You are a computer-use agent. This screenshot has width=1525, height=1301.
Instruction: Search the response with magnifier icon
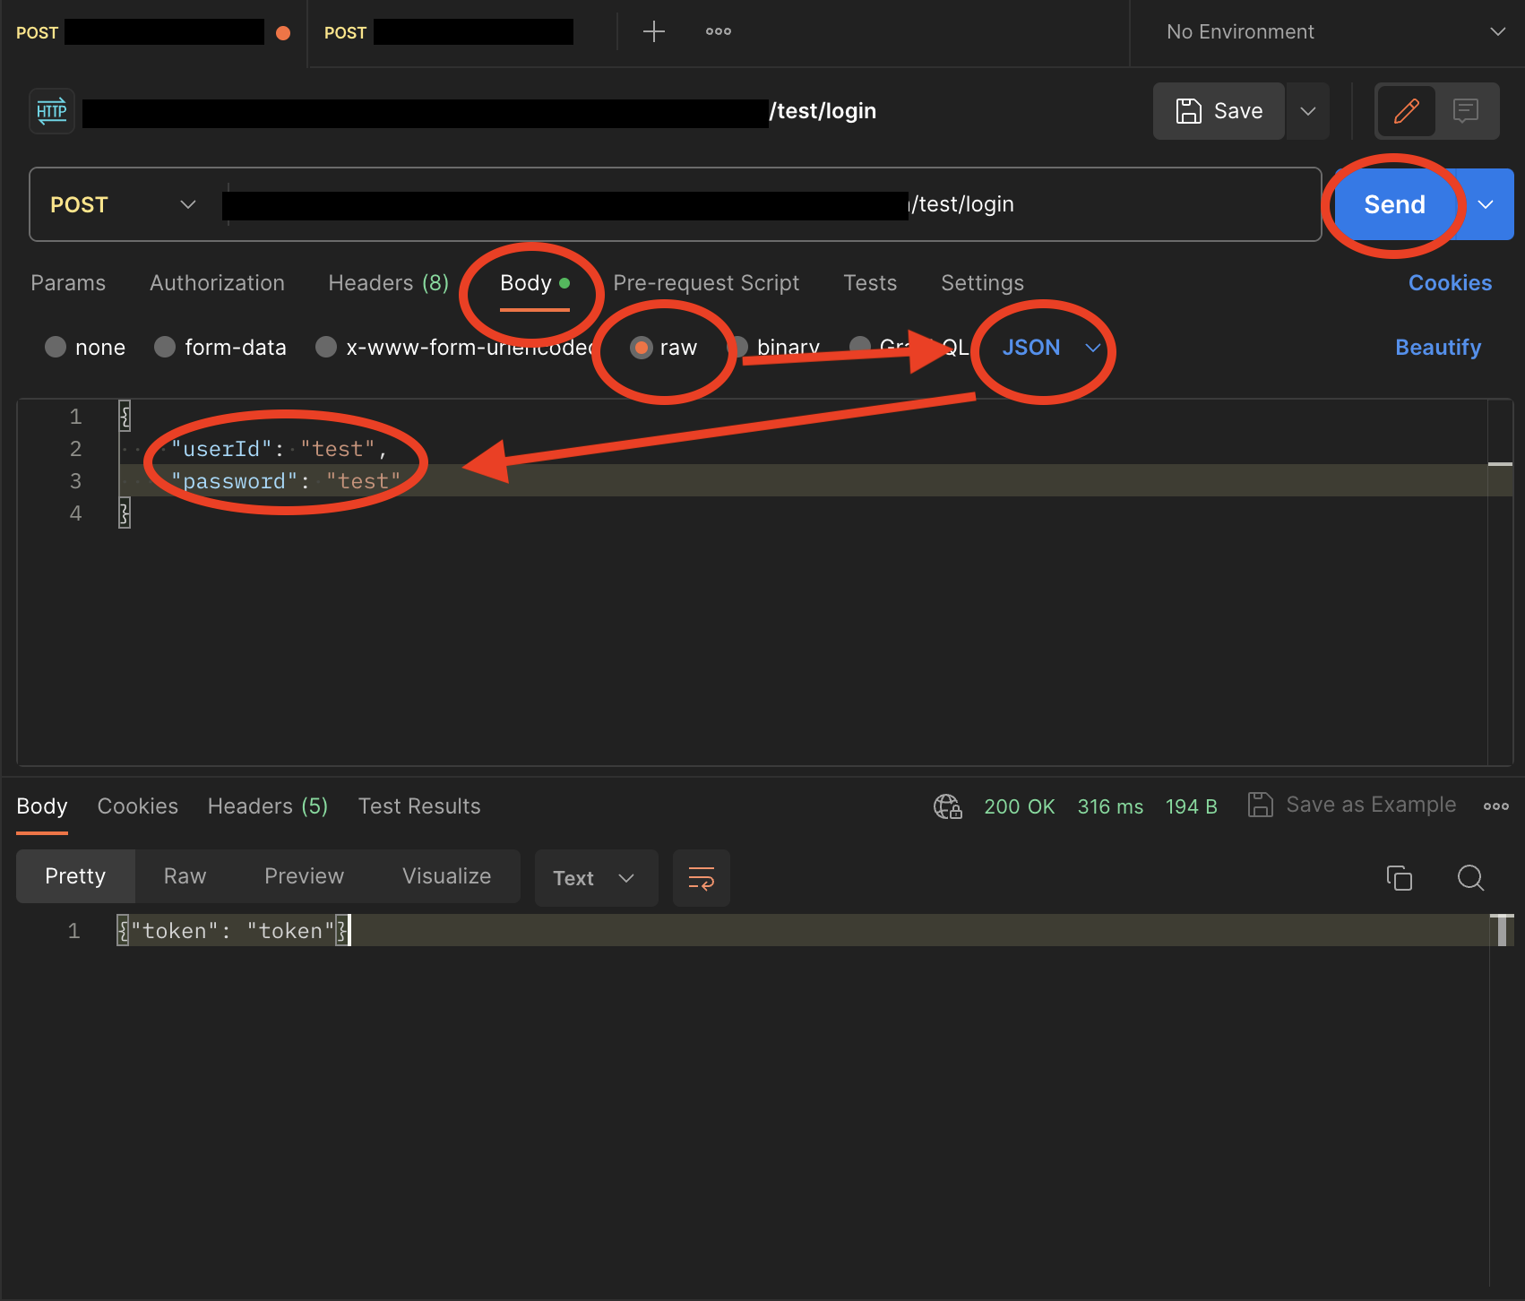point(1470,878)
